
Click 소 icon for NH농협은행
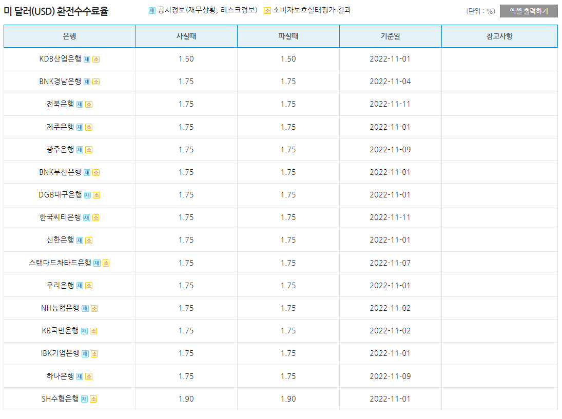94,308
